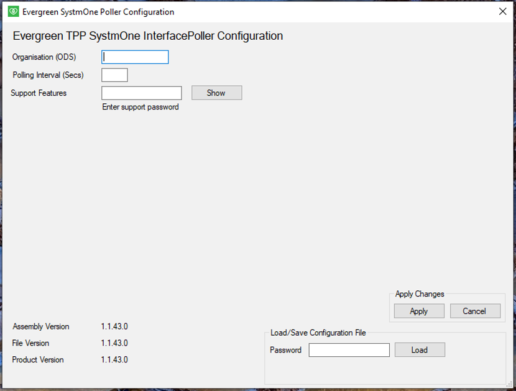Image resolution: width=516 pixels, height=391 pixels.
Task: Click the window title "Evergreen SystmOne Poller Configuration"
Action: point(98,12)
